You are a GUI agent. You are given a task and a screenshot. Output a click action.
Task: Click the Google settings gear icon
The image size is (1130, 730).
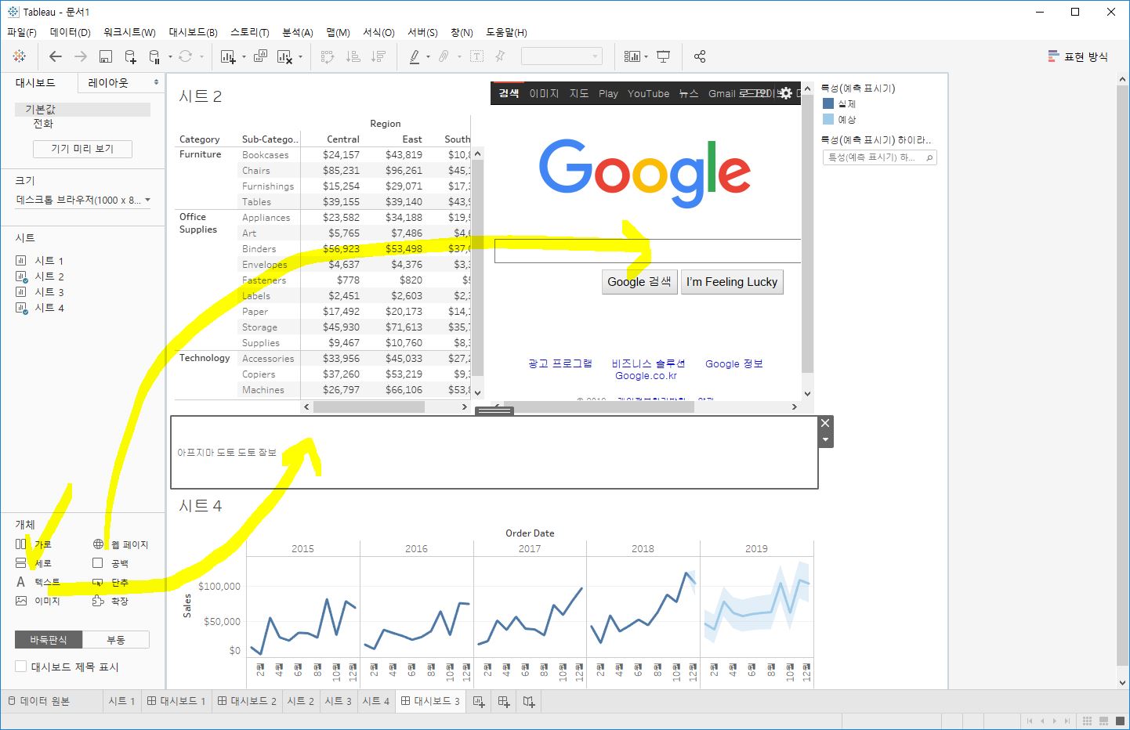pos(786,93)
